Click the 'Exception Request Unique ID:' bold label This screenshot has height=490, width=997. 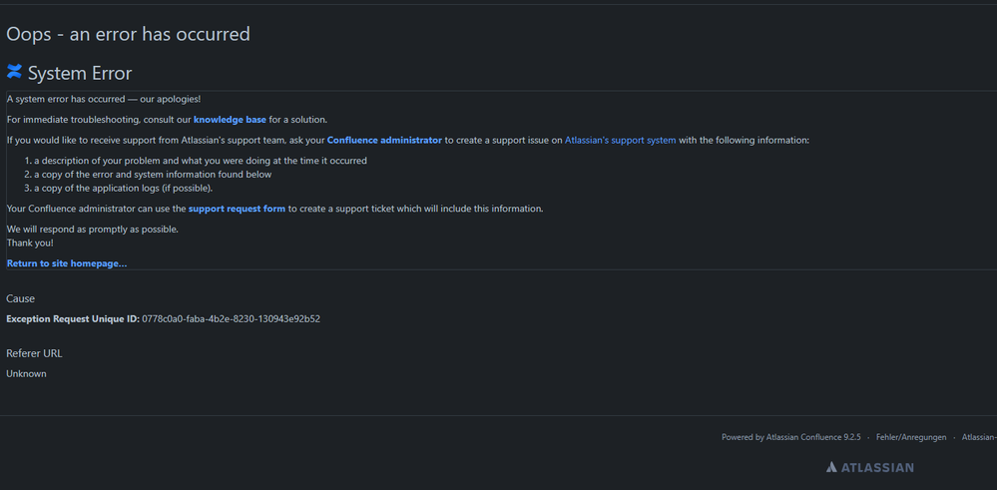73,319
